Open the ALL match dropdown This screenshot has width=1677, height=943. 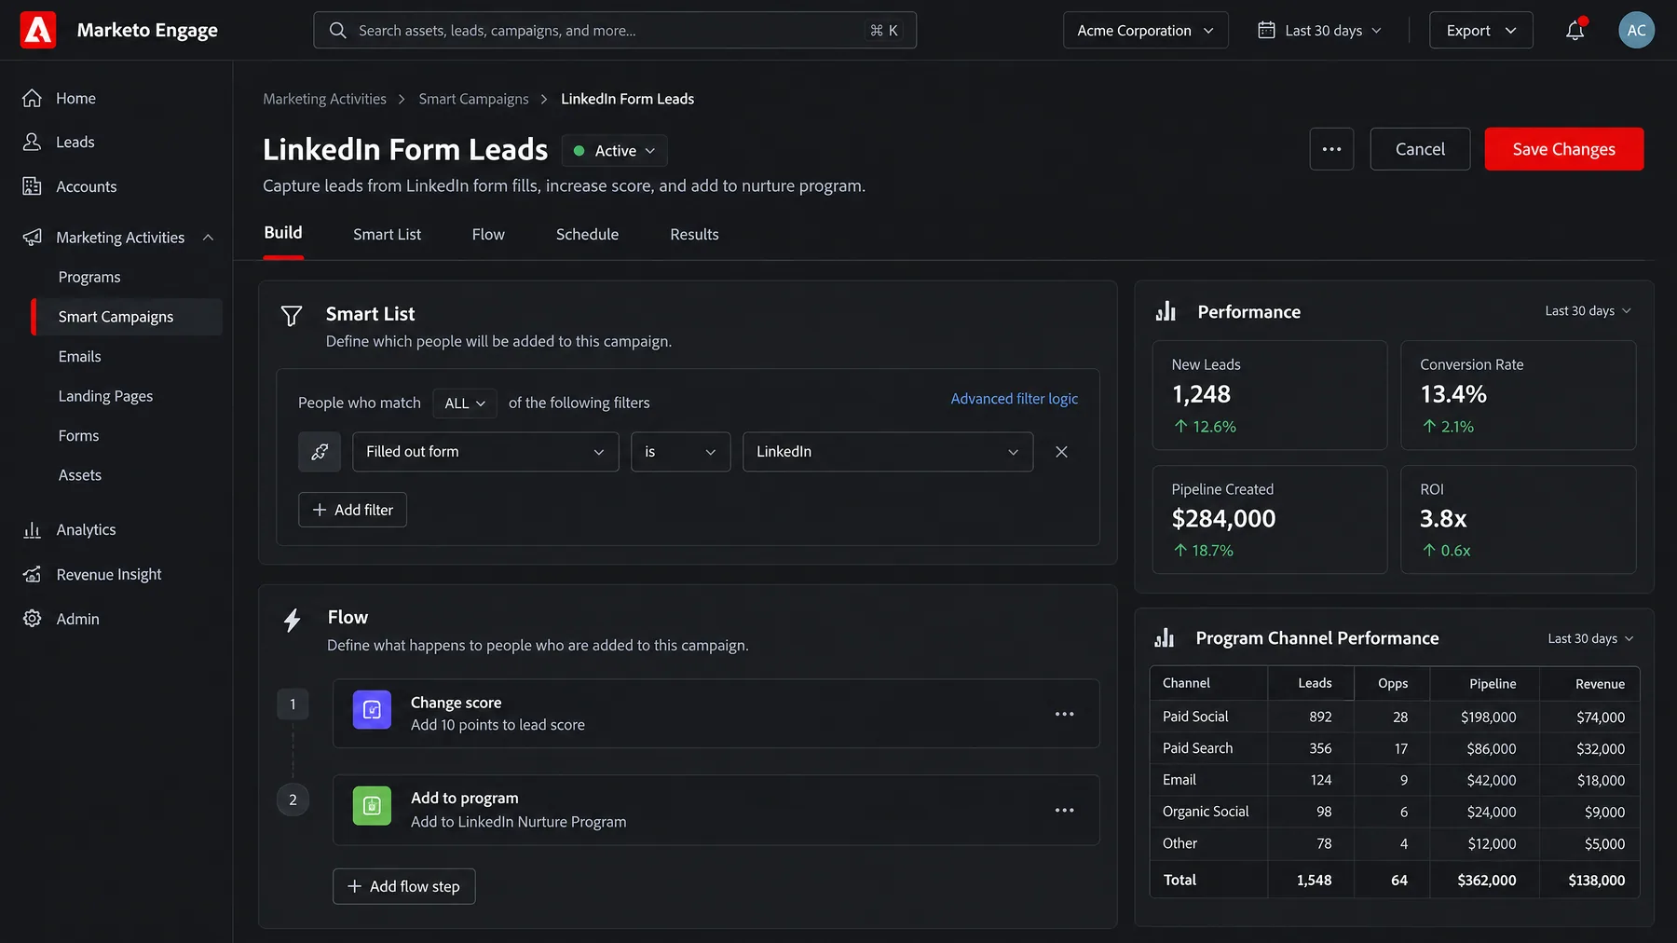click(x=465, y=403)
